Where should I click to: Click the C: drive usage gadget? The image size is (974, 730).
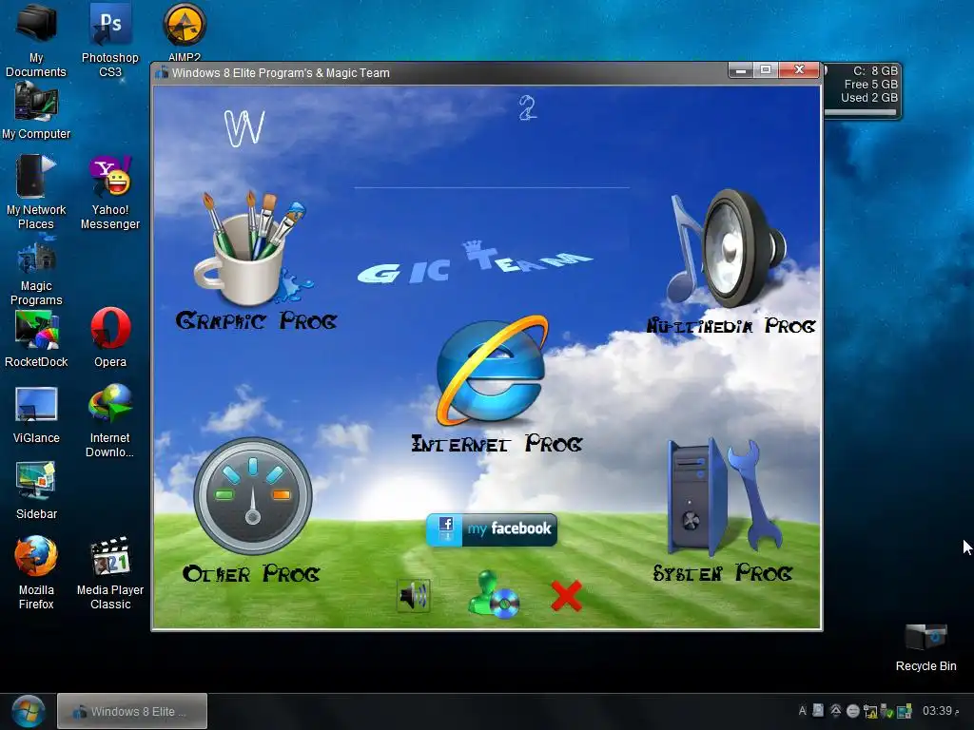(x=862, y=90)
